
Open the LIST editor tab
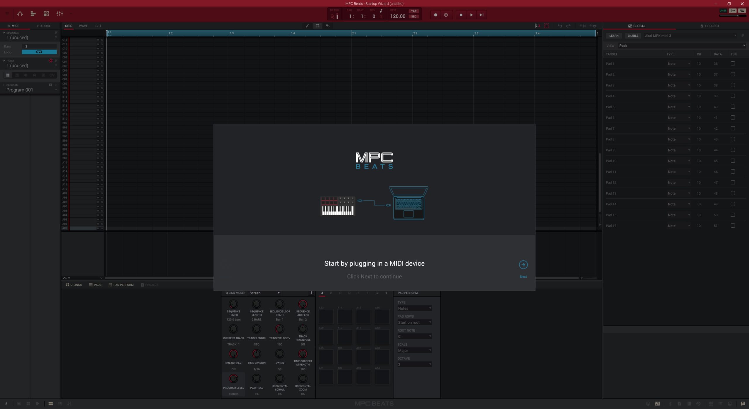tap(98, 26)
